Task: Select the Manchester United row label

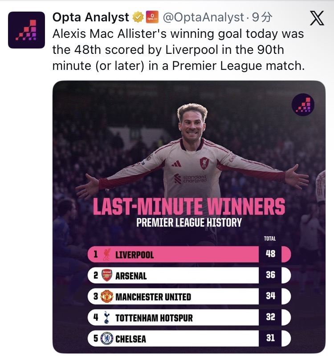Action: click(x=153, y=297)
